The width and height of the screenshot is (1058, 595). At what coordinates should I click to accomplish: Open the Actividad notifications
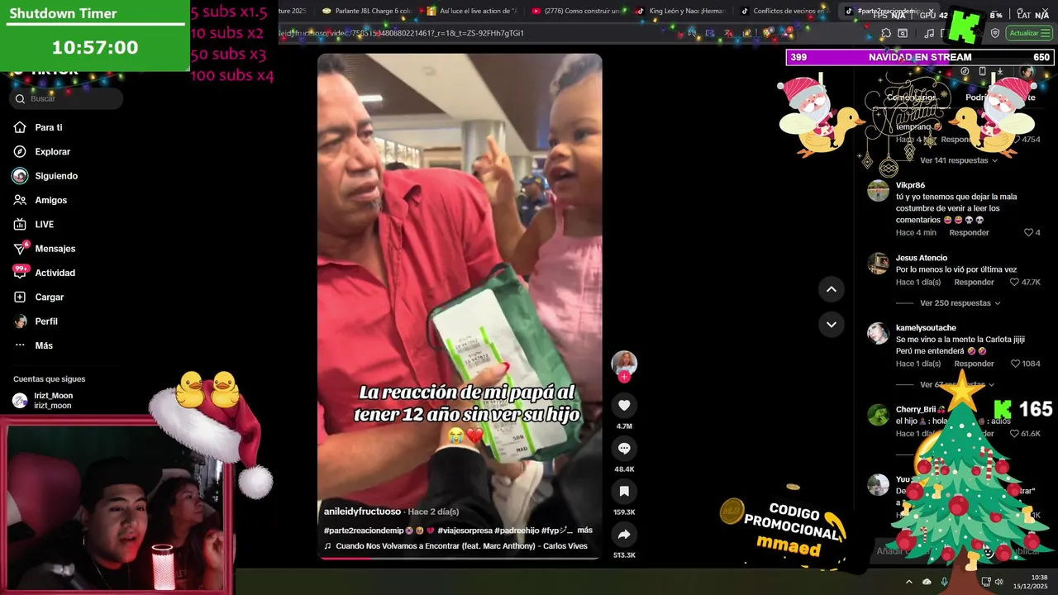click(55, 273)
